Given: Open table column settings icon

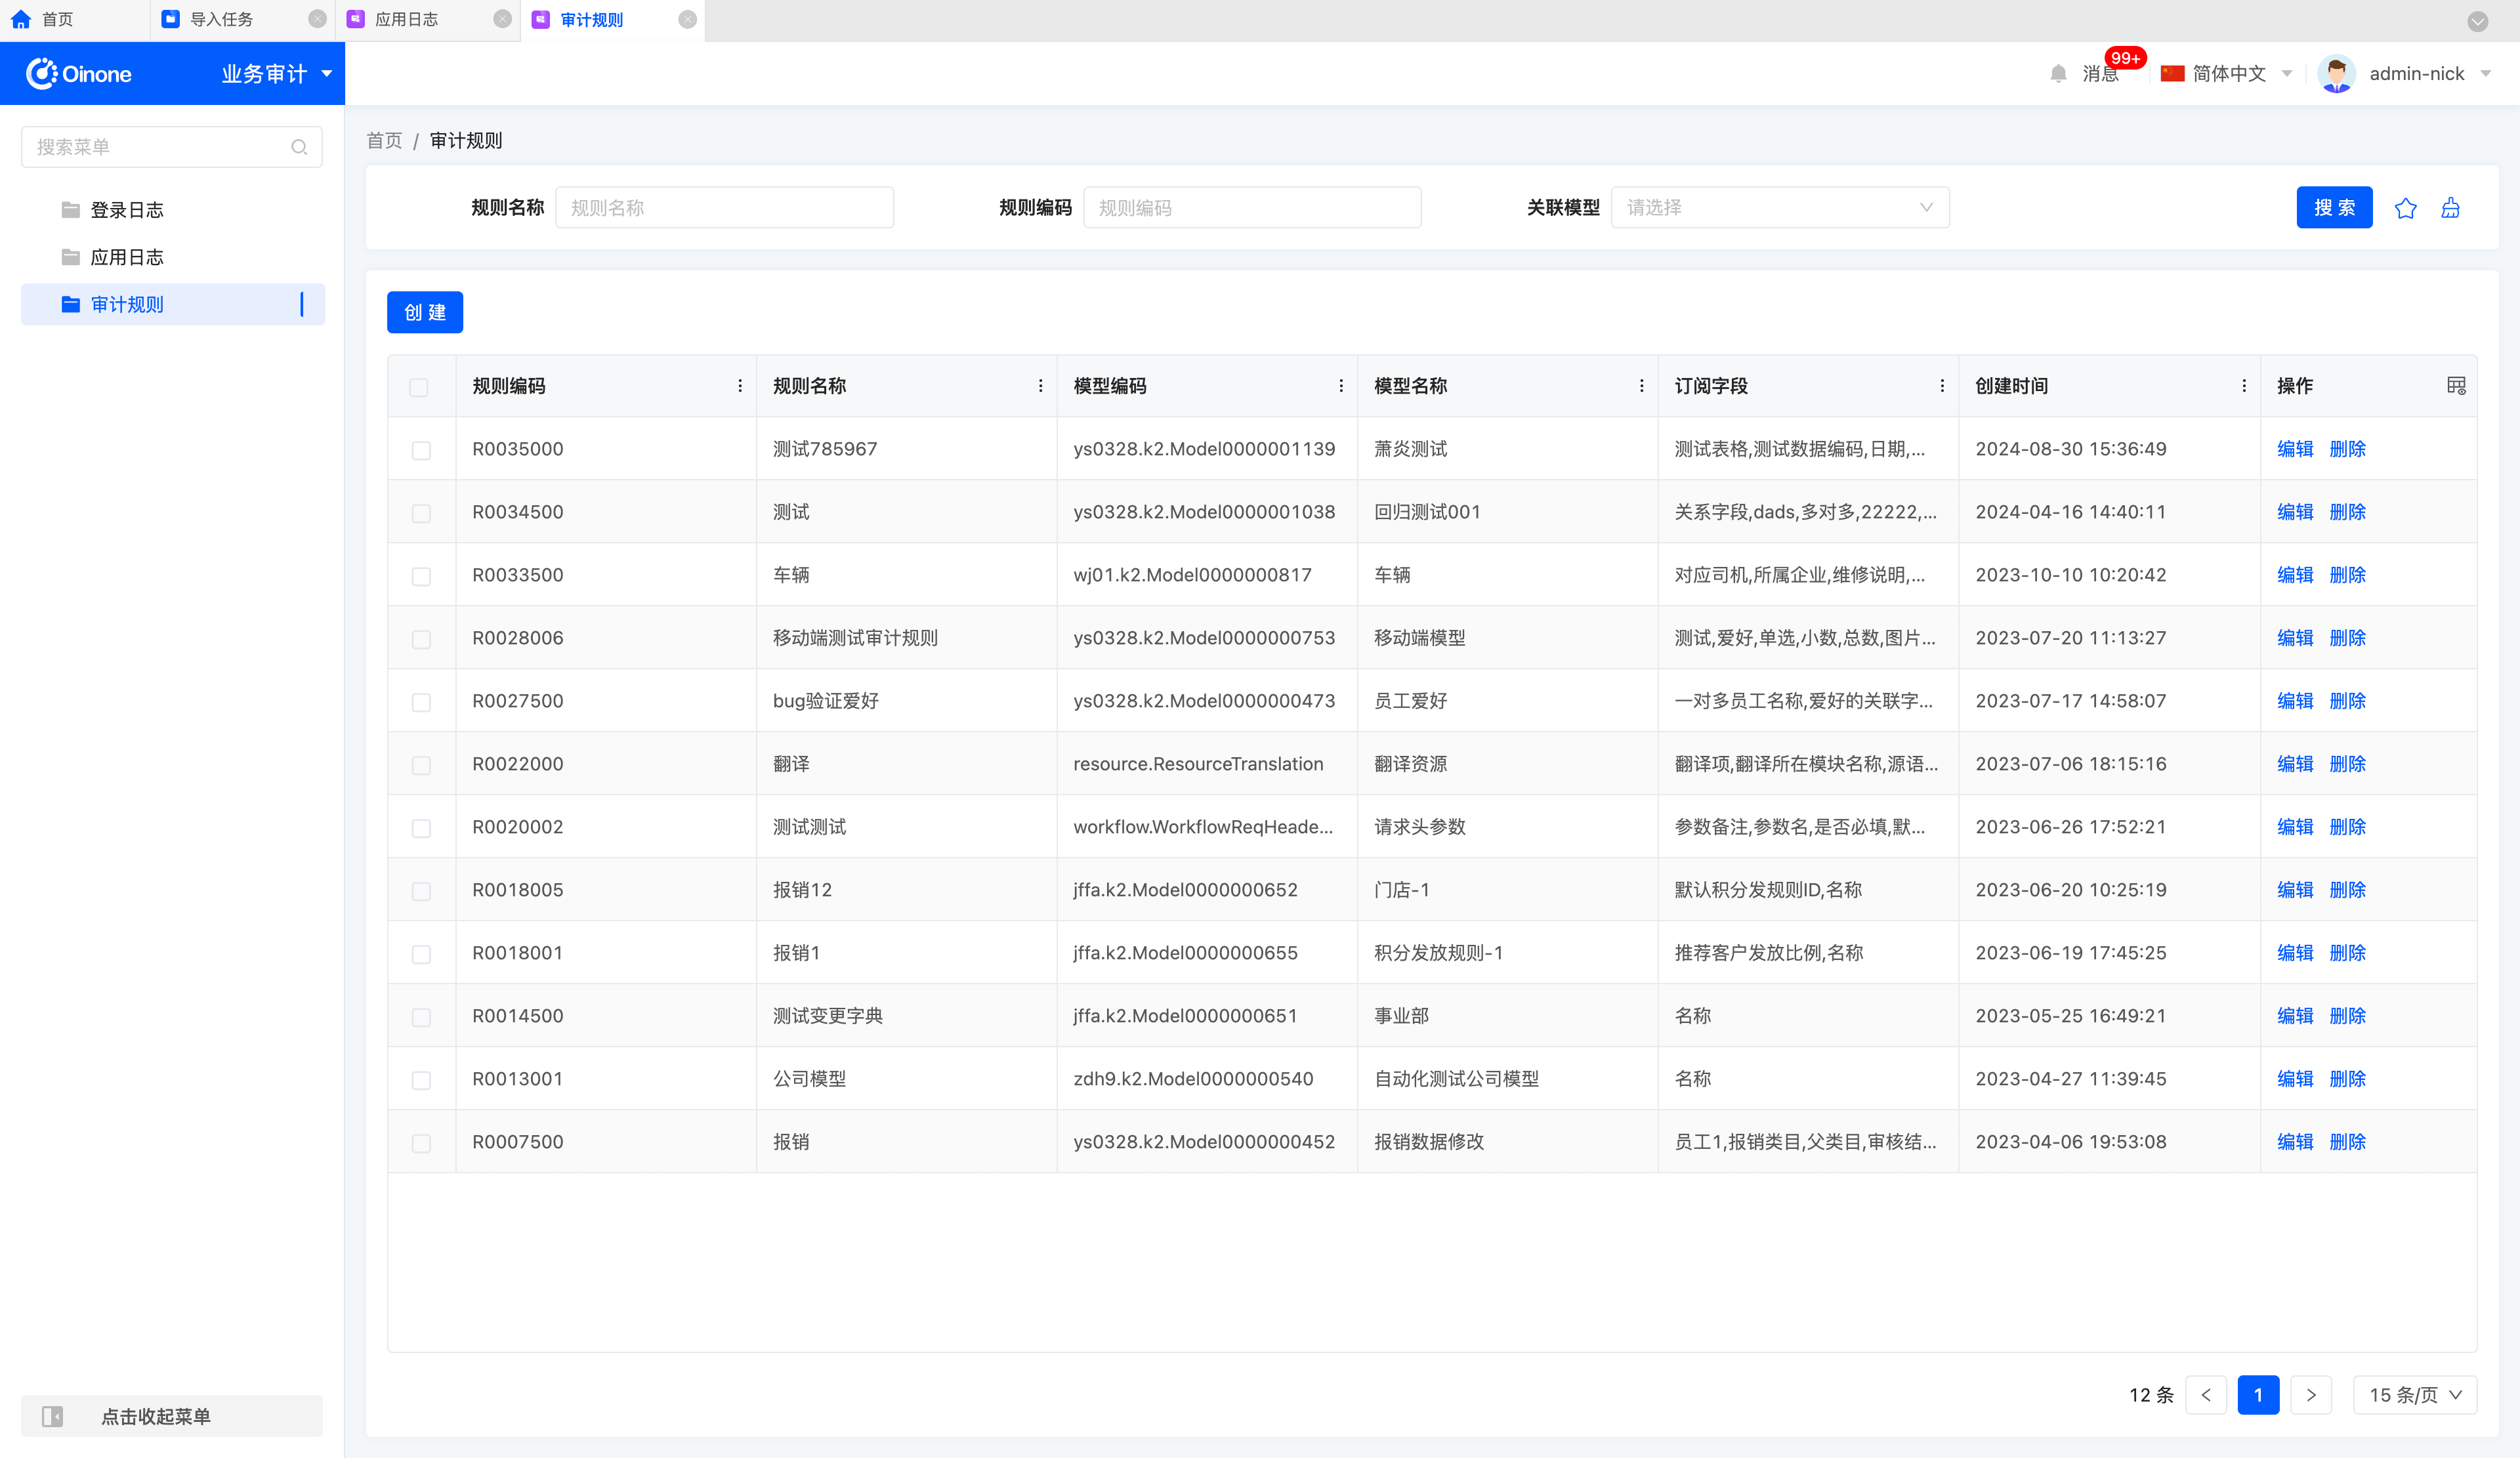Looking at the screenshot, I should click(x=2456, y=385).
